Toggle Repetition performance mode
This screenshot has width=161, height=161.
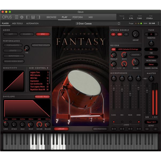[x=14, y=56]
